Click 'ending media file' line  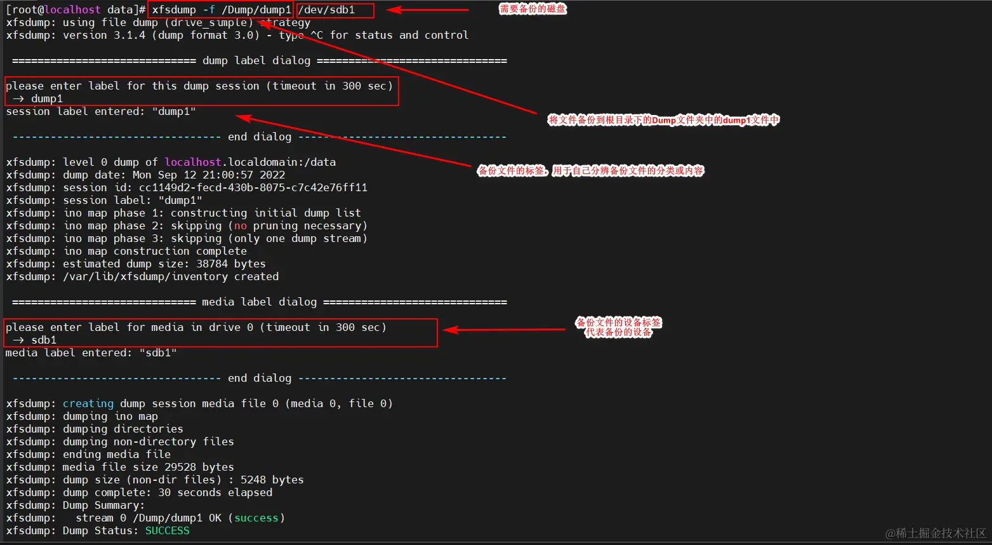point(88,454)
